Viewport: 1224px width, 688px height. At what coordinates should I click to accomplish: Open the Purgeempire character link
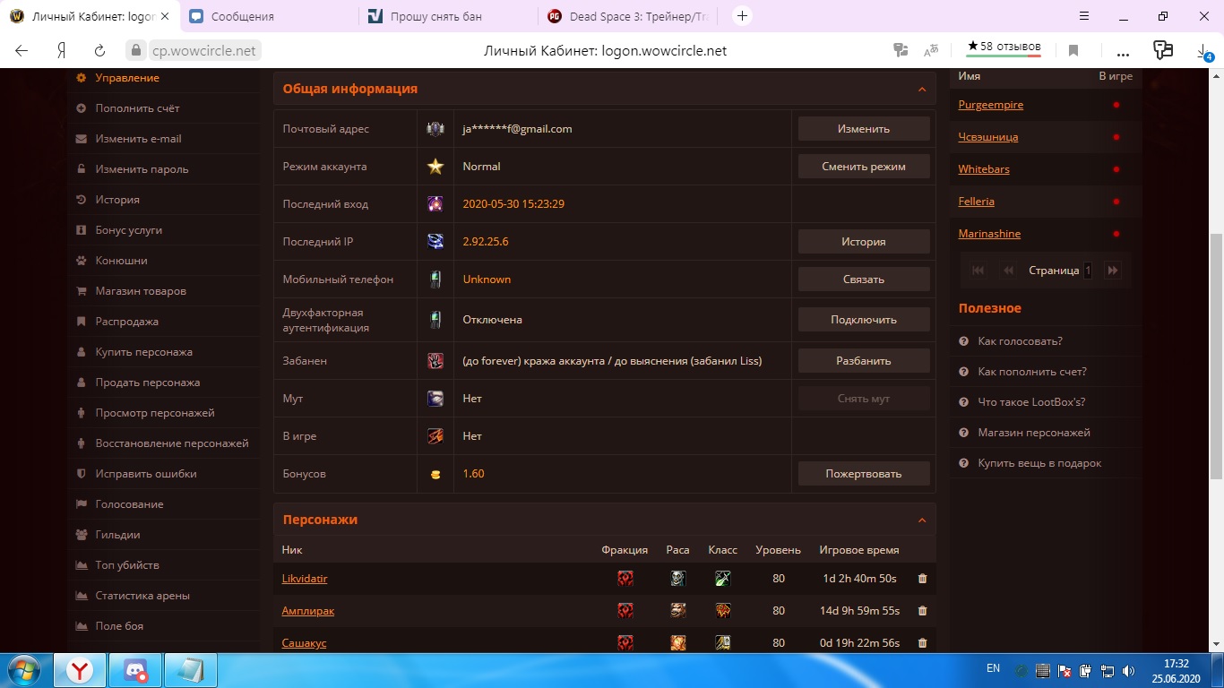(x=990, y=105)
